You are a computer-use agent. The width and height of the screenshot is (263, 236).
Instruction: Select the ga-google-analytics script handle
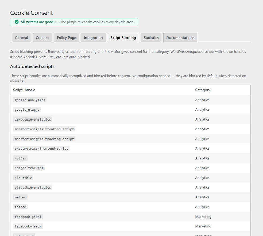(33, 119)
